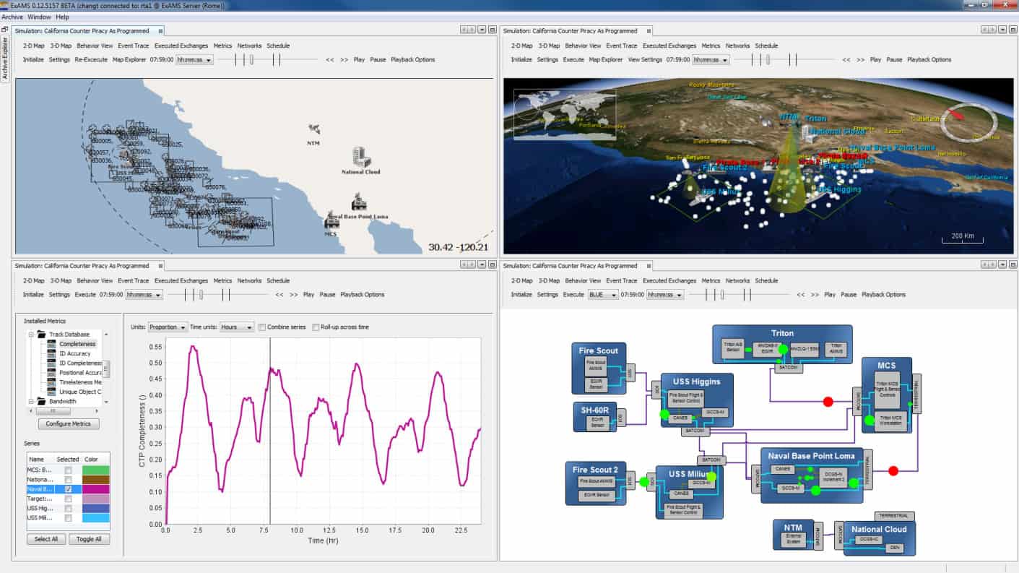Click the MCS series green color swatch
Screen dimensions: 1019x573
coord(95,470)
